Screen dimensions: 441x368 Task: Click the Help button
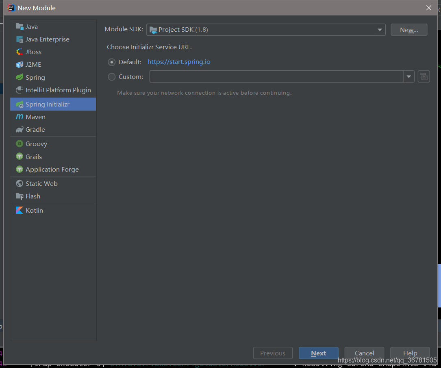pyautogui.click(x=410, y=353)
